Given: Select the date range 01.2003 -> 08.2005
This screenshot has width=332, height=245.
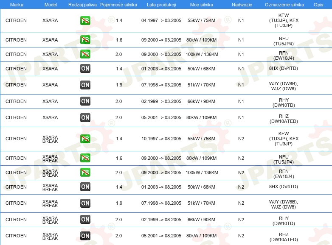Looking at the screenshot, I should tap(161, 187).
